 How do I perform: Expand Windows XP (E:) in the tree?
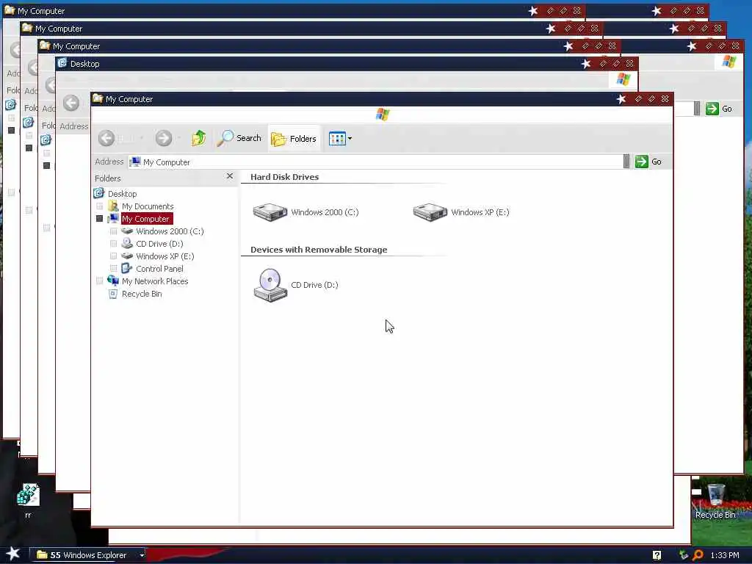(x=113, y=256)
